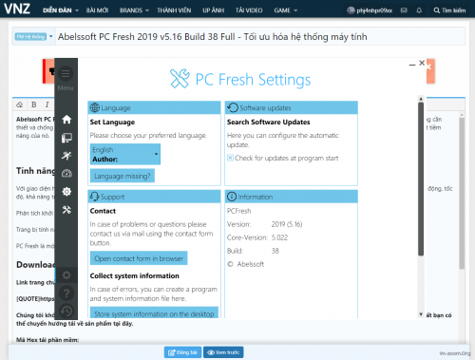Screen dimensions: 475x360
Task: Expand the BRANDS navigation dropdown
Action: 134,10
